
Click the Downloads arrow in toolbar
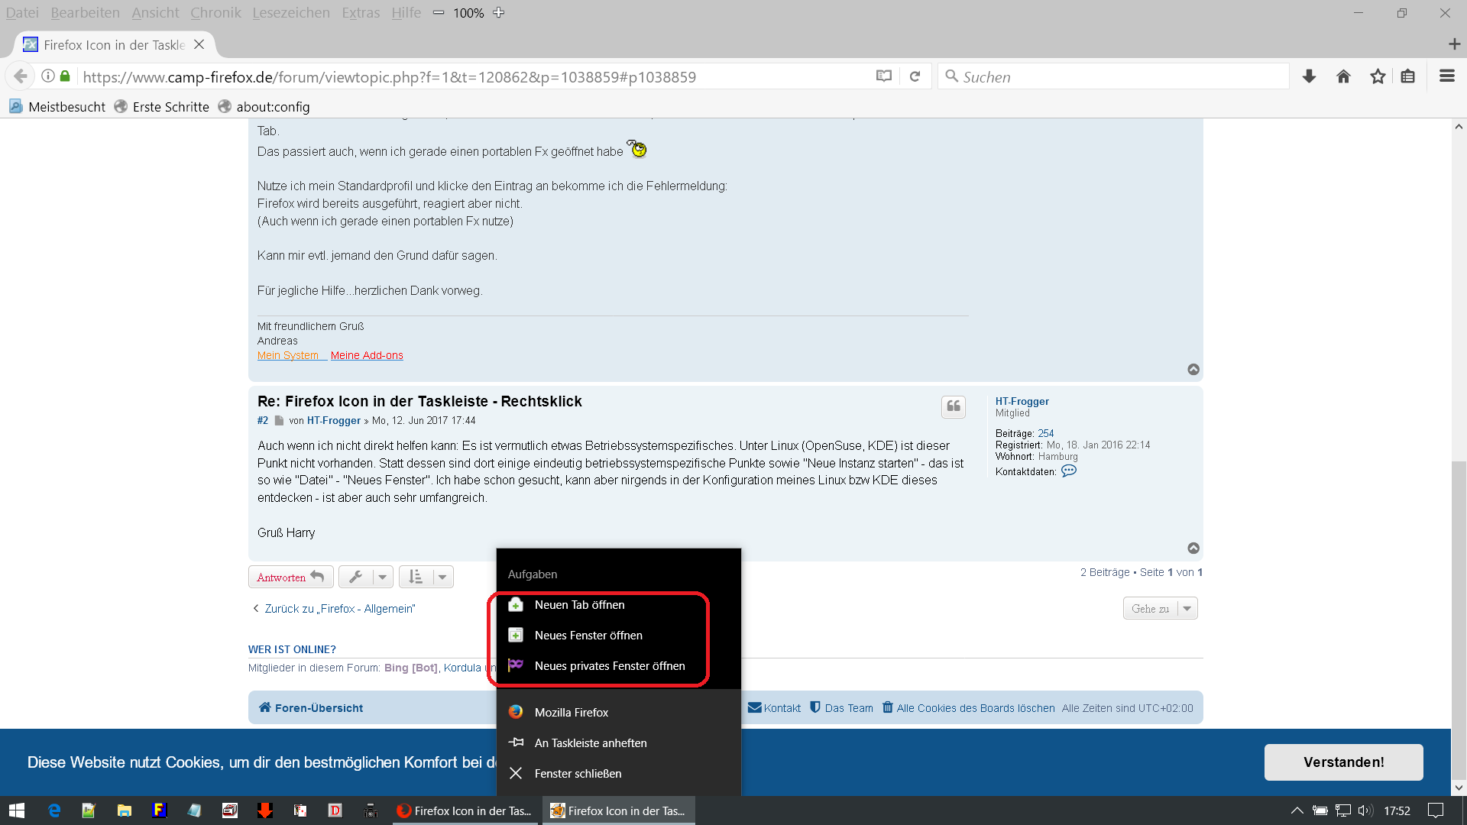1309,76
